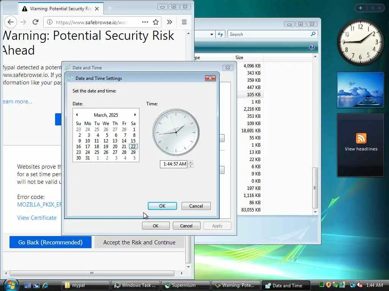389x291 pixels.
Task: Click the slideshow picture gadget
Action: (x=360, y=90)
